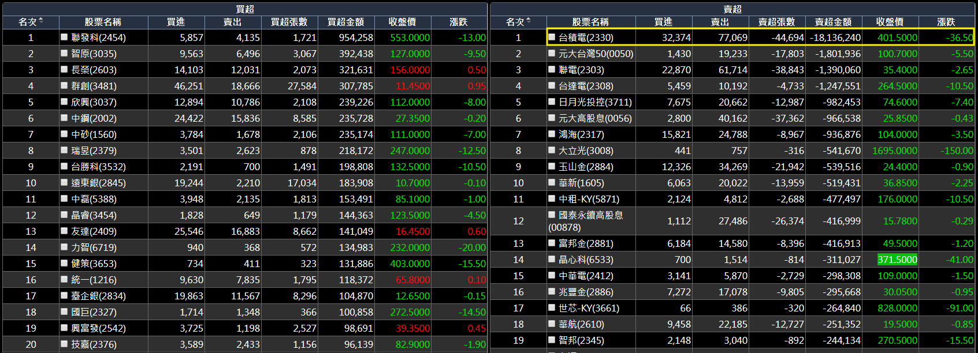Select net sell volume -44,694 for 台積電

pyautogui.click(x=787, y=37)
